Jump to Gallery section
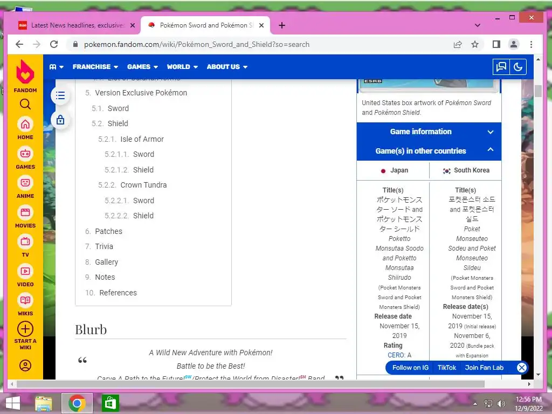 point(106,262)
